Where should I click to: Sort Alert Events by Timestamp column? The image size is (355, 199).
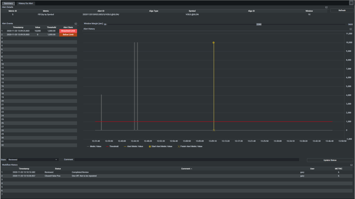coord(18,27)
